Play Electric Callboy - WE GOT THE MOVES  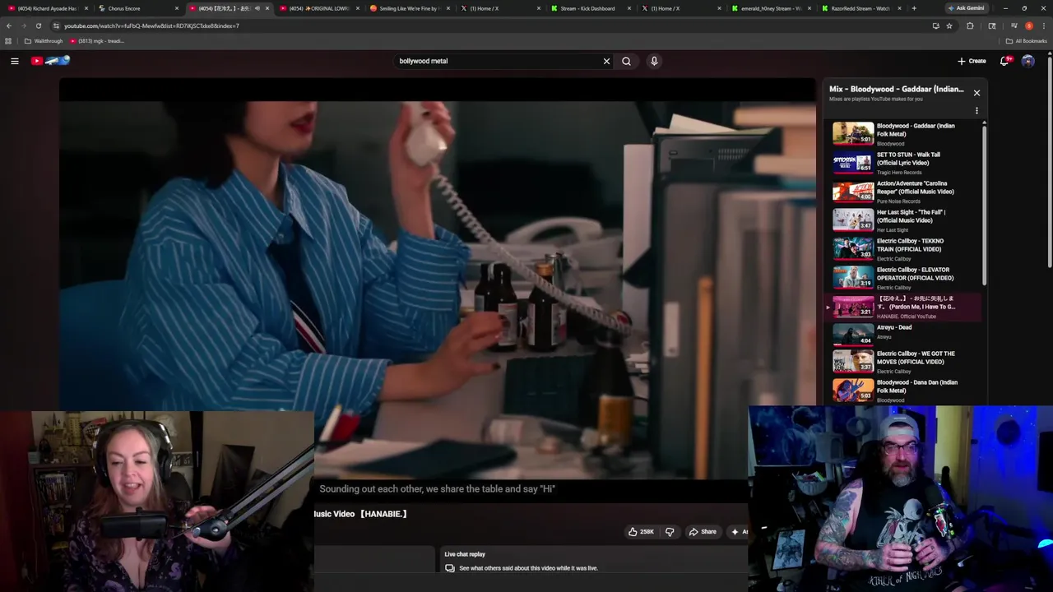[x=903, y=362]
